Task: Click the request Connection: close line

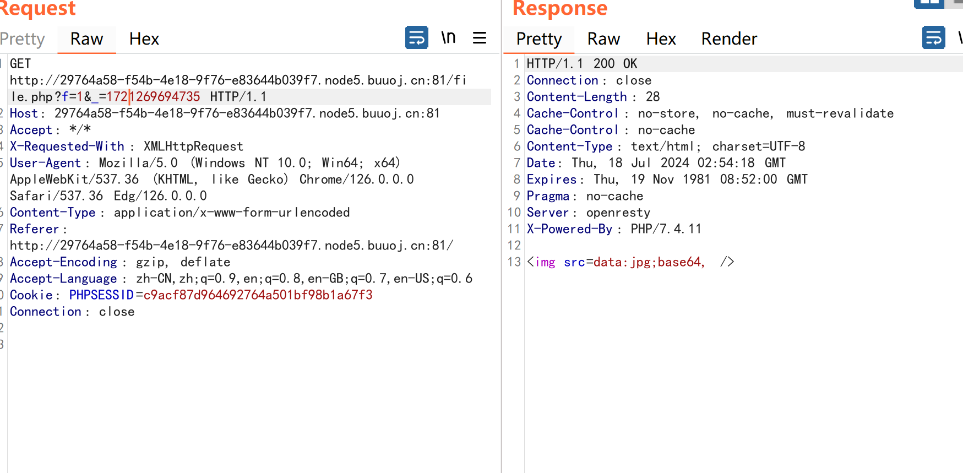Action: point(72,312)
